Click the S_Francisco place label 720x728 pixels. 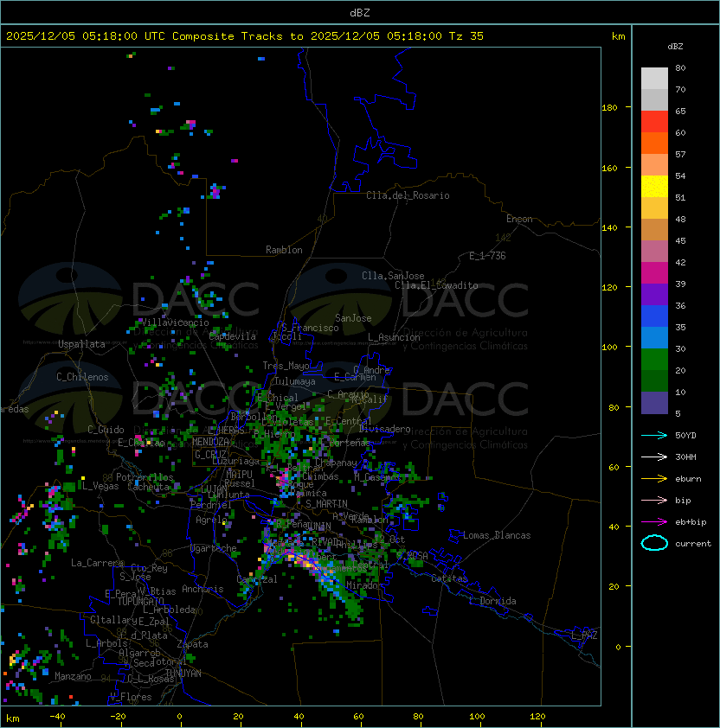pos(310,329)
